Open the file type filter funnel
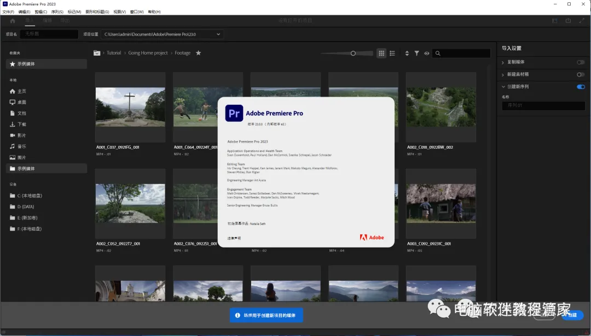Viewport: 591px width, 336px height. pyautogui.click(x=416, y=54)
